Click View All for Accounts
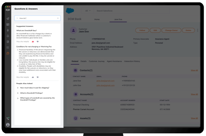The height and width of the screenshot is (136, 206). tap(194, 94)
